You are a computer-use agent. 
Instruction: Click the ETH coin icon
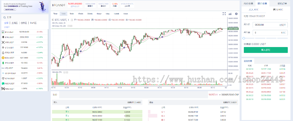pyautogui.click(x=3, y=37)
